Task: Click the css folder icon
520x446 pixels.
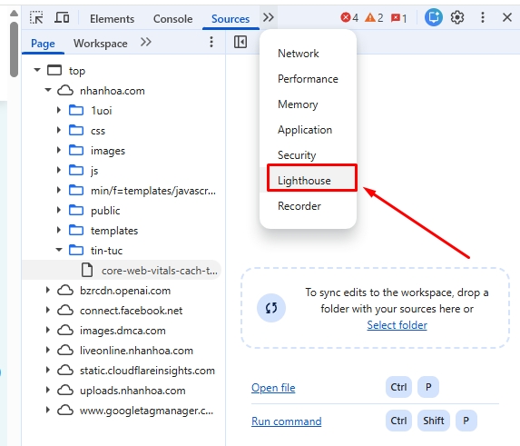Action: [x=76, y=130]
